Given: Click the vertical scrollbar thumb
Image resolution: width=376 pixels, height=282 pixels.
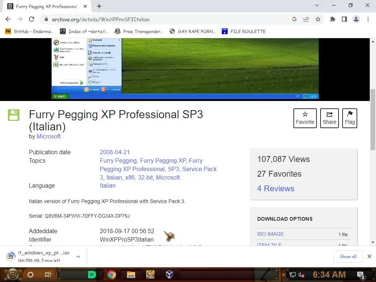Looking at the screenshot, I should (x=373, y=119).
